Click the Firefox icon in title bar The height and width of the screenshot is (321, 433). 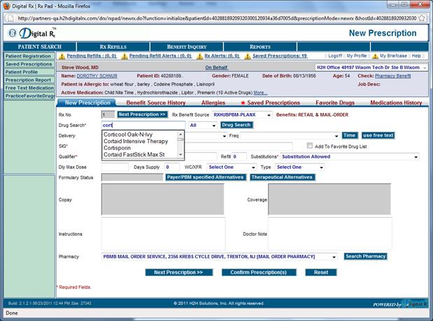pyautogui.click(x=6, y=6)
